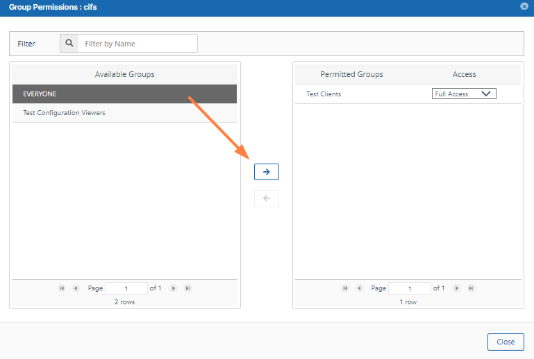This screenshot has width=534, height=359.
Task: Close dialog with title bar X
Action: 524,6
